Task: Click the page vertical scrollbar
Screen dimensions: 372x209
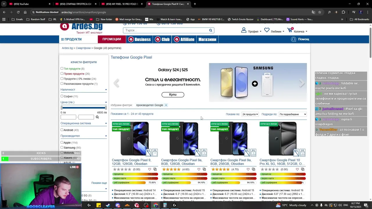Action: click(x=370, y=42)
